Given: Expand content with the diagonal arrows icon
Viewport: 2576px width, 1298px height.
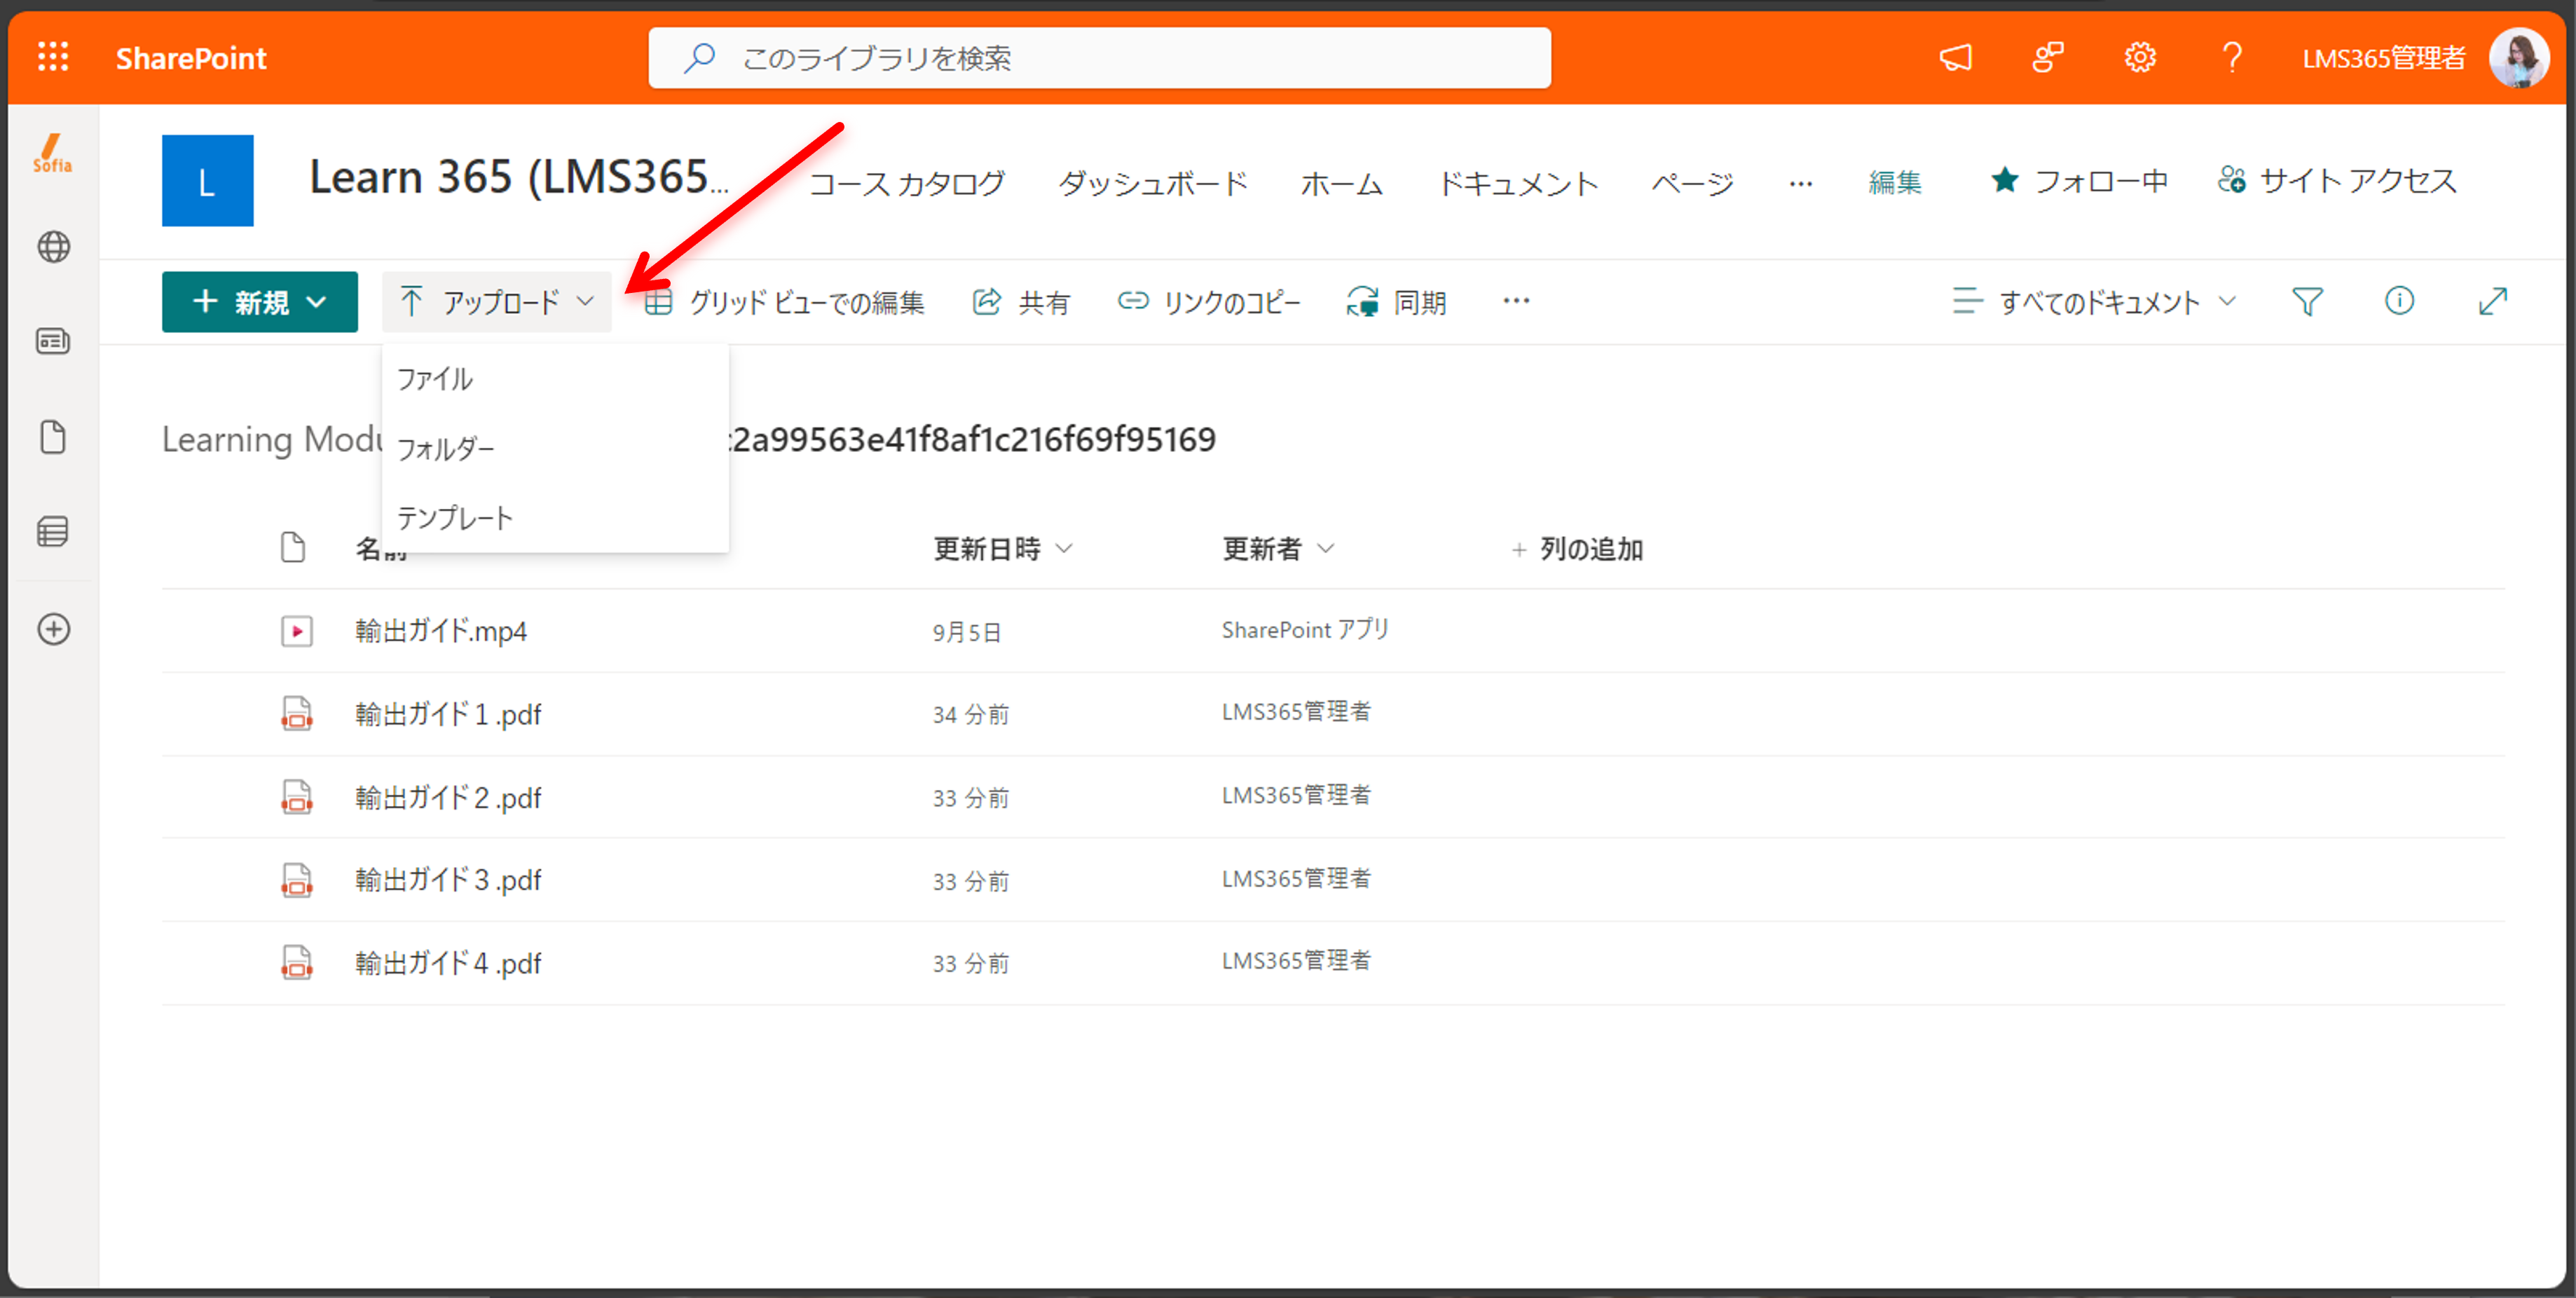Looking at the screenshot, I should 2493,301.
